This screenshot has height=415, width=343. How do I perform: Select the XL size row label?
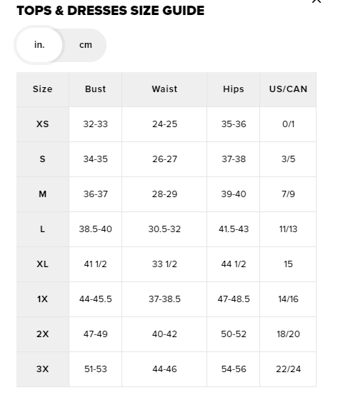[x=43, y=264]
